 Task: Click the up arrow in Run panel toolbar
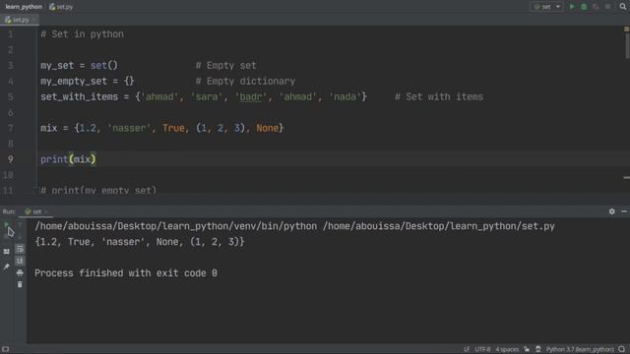coord(20,225)
